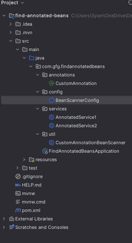This screenshot has width=132, height=243.
Task: Click the External Libraries icon
Action: [x=12, y=219]
